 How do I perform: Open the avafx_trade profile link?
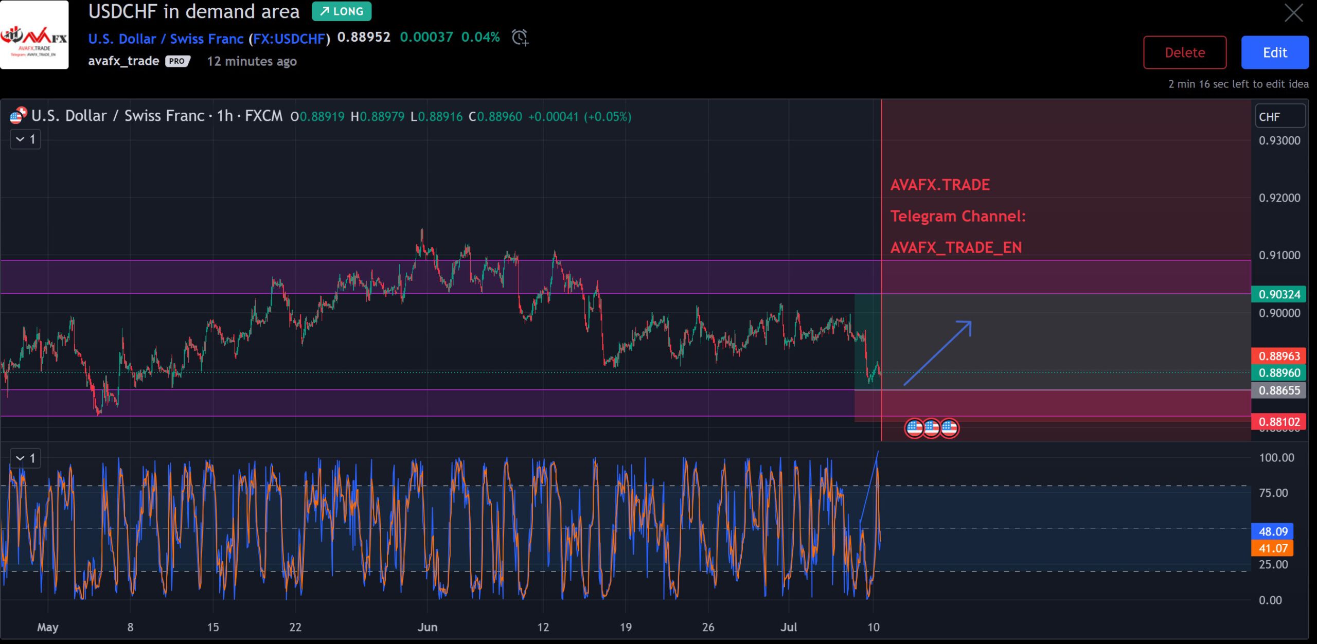point(123,61)
